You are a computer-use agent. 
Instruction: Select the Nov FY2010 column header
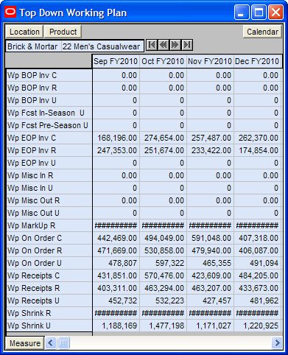210,61
